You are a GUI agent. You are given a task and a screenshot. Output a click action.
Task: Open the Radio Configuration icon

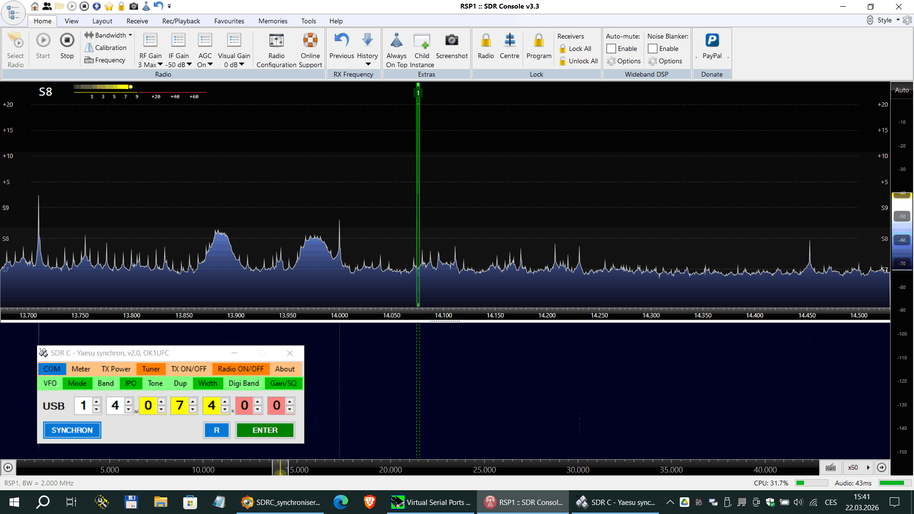pyautogui.click(x=276, y=41)
